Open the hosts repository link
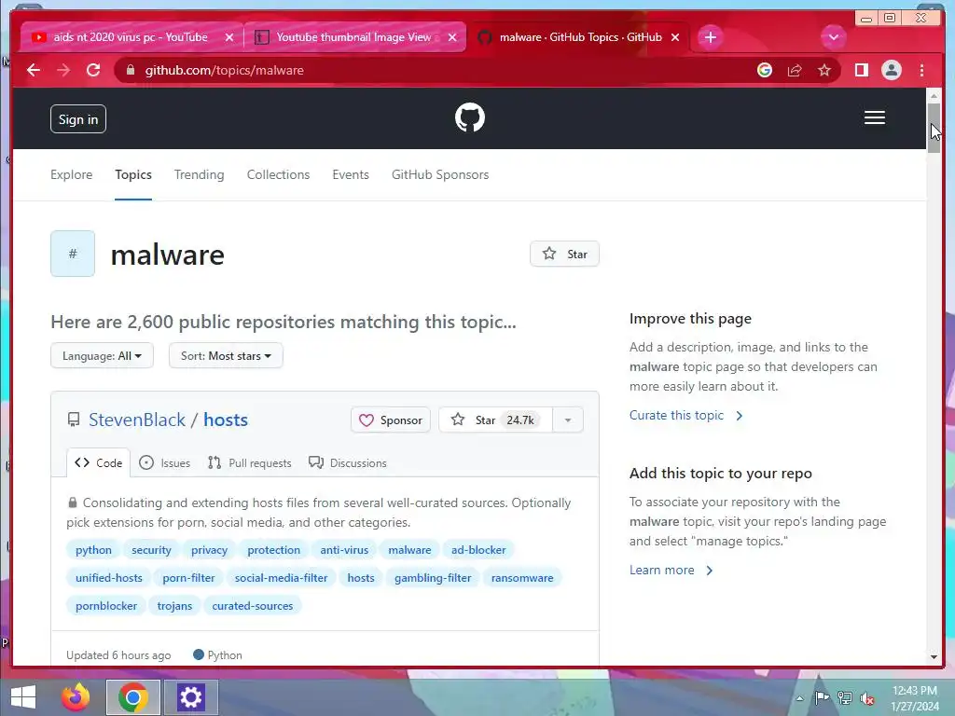The height and width of the screenshot is (716, 955). click(226, 420)
